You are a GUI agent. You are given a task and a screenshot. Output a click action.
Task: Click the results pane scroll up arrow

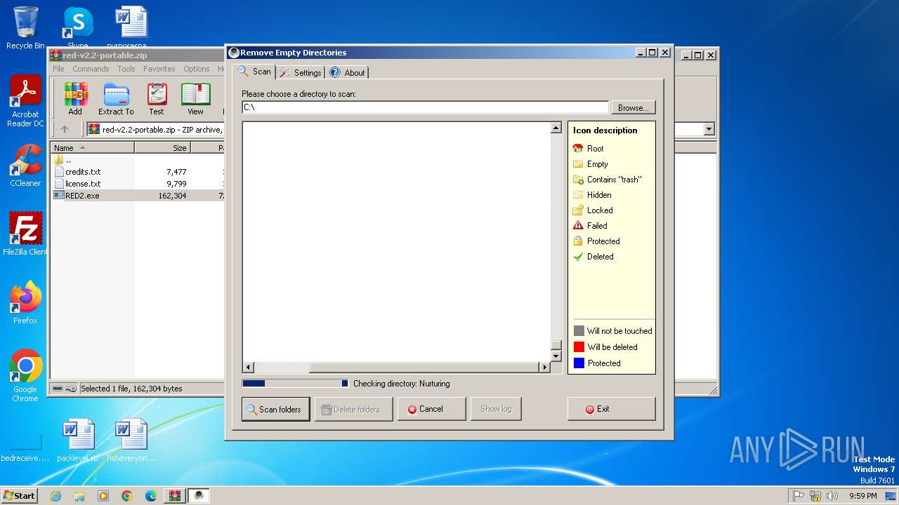tap(556, 128)
